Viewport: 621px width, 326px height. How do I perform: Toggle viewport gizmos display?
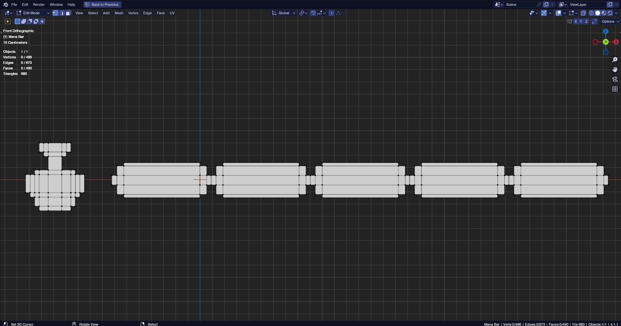coord(544,13)
